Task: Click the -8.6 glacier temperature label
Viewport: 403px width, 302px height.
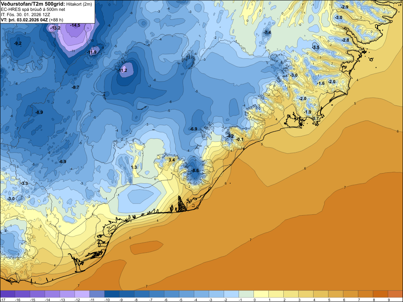Action: tap(195, 171)
